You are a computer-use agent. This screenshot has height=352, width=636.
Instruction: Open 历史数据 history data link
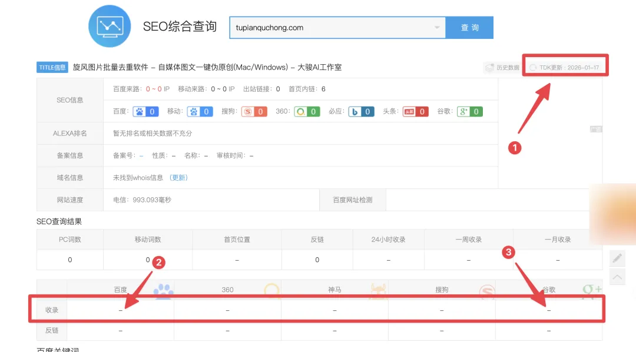point(502,68)
